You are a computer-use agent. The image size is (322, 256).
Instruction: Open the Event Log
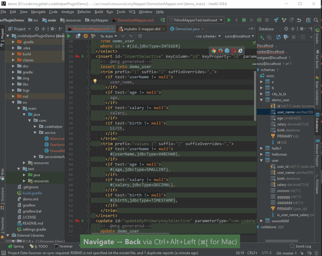(x=301, y=246)
